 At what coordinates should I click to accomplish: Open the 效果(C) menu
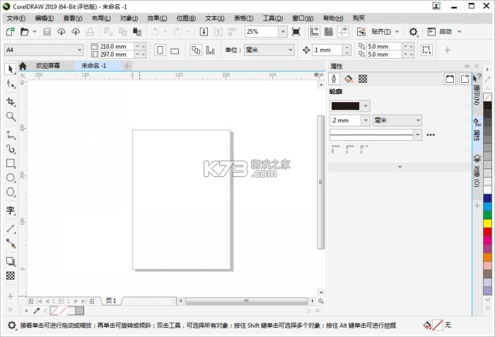click(x=157, y=18)
